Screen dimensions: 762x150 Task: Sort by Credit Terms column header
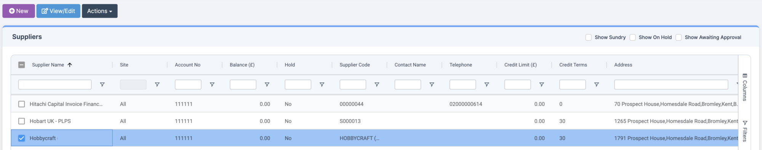click(x=573, y=65)
